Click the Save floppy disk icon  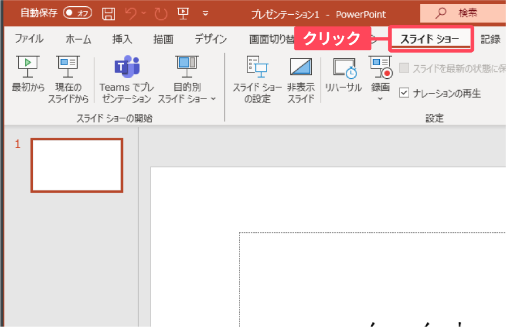pos(109,14)
